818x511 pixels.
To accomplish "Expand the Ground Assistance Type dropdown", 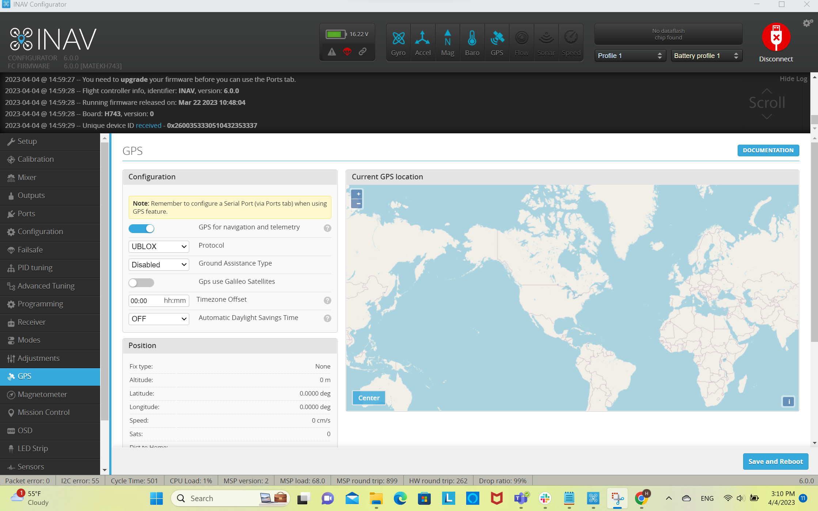I will [159, 264].
